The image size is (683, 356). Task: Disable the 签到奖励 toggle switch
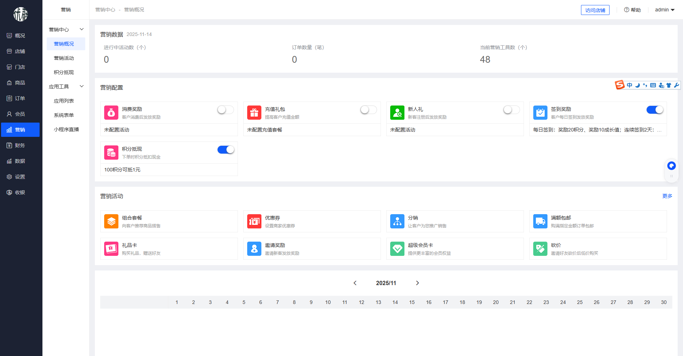[654, 110]
